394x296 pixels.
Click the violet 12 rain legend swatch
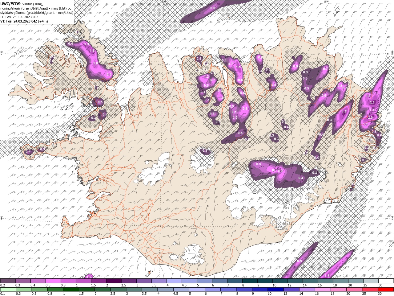coord(291,290)
